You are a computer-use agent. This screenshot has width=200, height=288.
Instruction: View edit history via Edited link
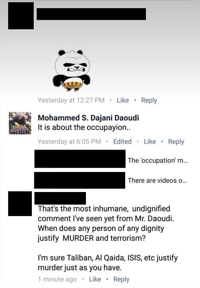(122, 142)
